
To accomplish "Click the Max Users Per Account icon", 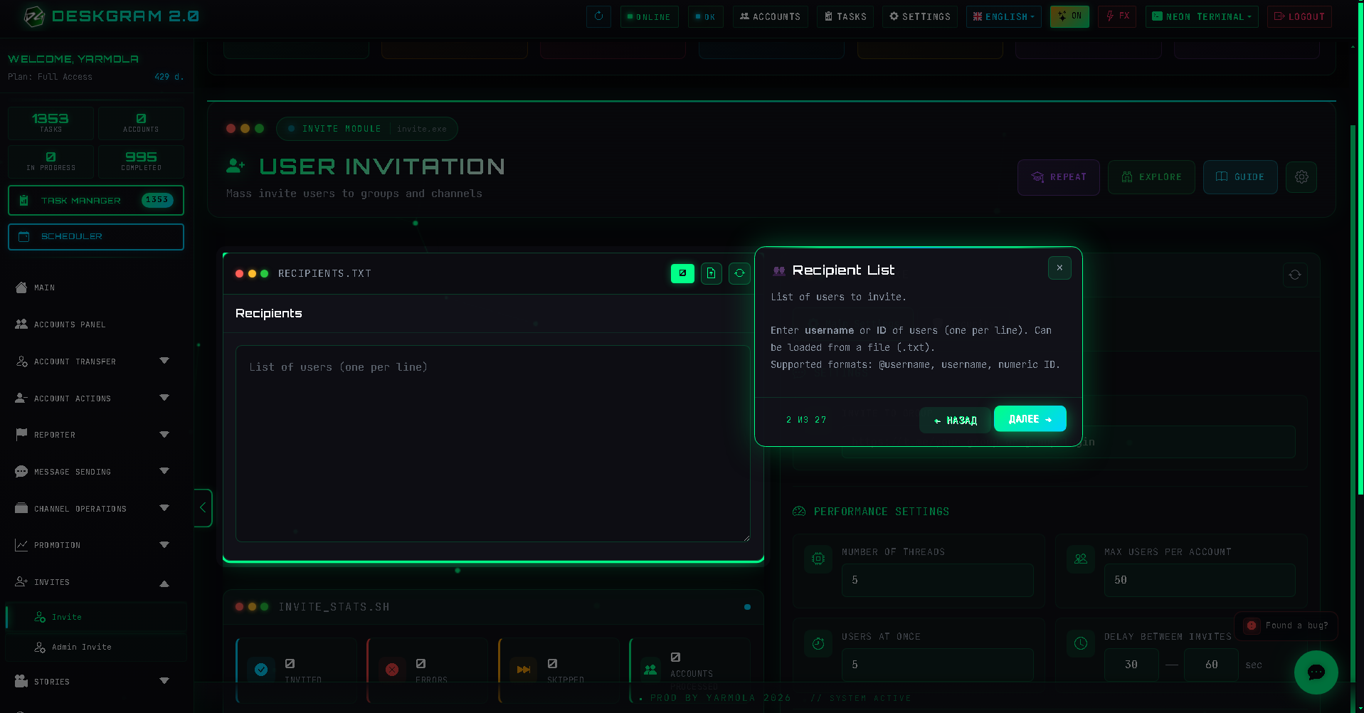I will [x=1081, y=559].
